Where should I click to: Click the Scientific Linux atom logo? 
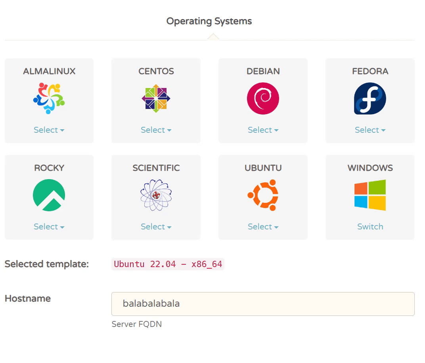pos(156,195)
